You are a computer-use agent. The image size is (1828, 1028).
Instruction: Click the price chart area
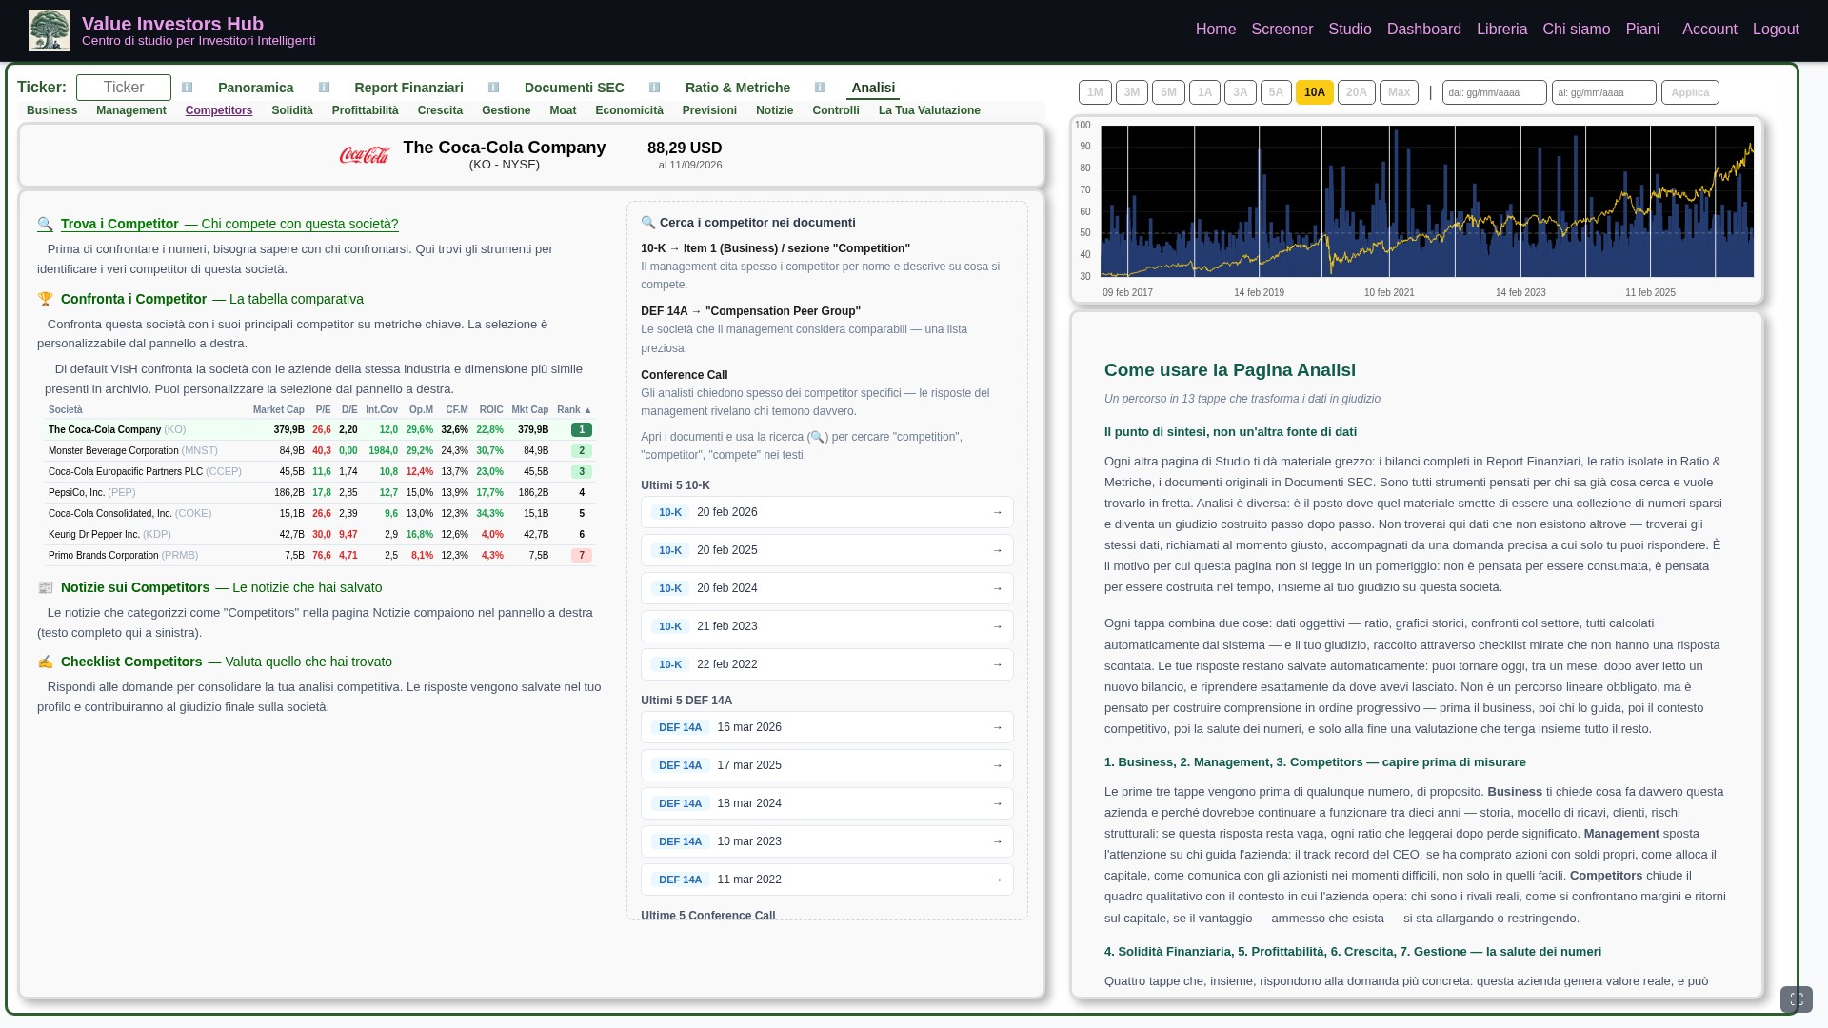[x=1426, y=201]
